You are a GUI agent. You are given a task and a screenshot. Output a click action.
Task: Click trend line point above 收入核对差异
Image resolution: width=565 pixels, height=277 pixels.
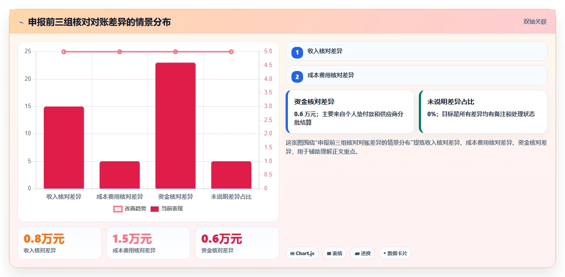(64, 52)
